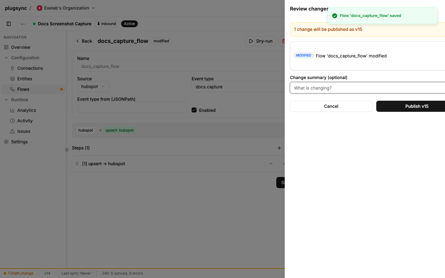Screen dimensions: 445x278
Task: Click the Name field docs_capture_flow
Action: click(181, 66)
